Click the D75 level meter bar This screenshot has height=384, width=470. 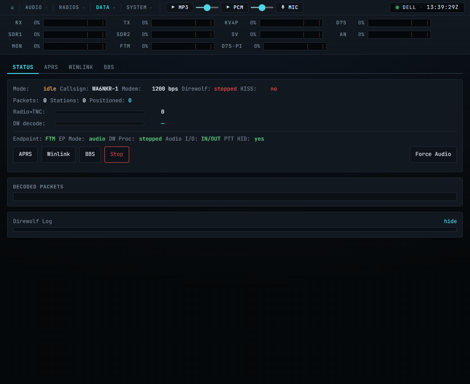point(399,23)
